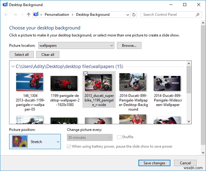The height and width of the screenshot is (171, 206).
Task: Click the Control Panel icon in address bar
Action: tap(36, 15)
